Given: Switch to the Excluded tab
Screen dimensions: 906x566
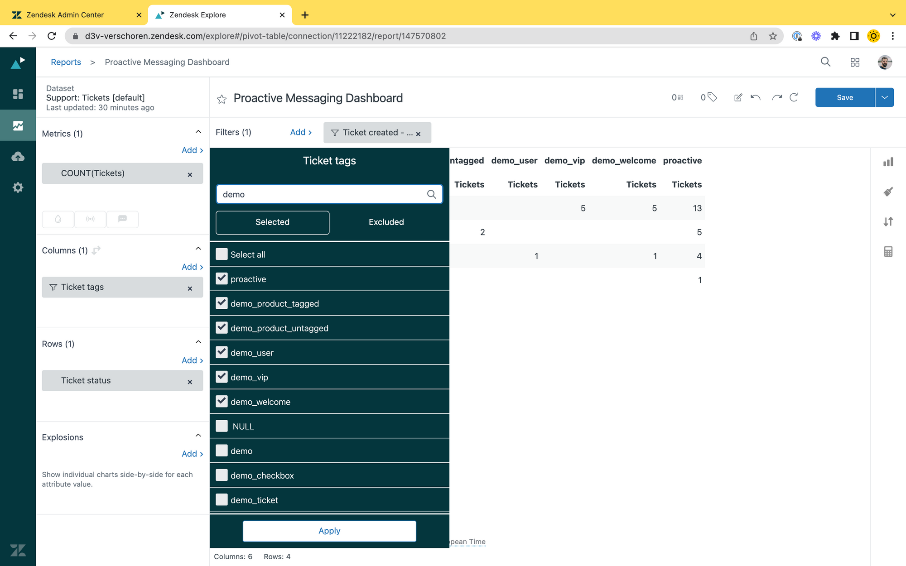Looking at the screenshot, I should [x=386, y=222].
